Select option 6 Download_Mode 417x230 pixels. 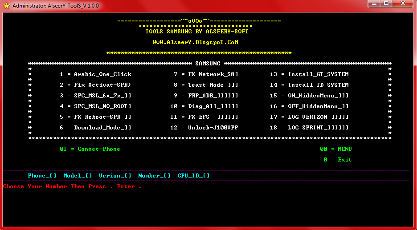[95, 128]
